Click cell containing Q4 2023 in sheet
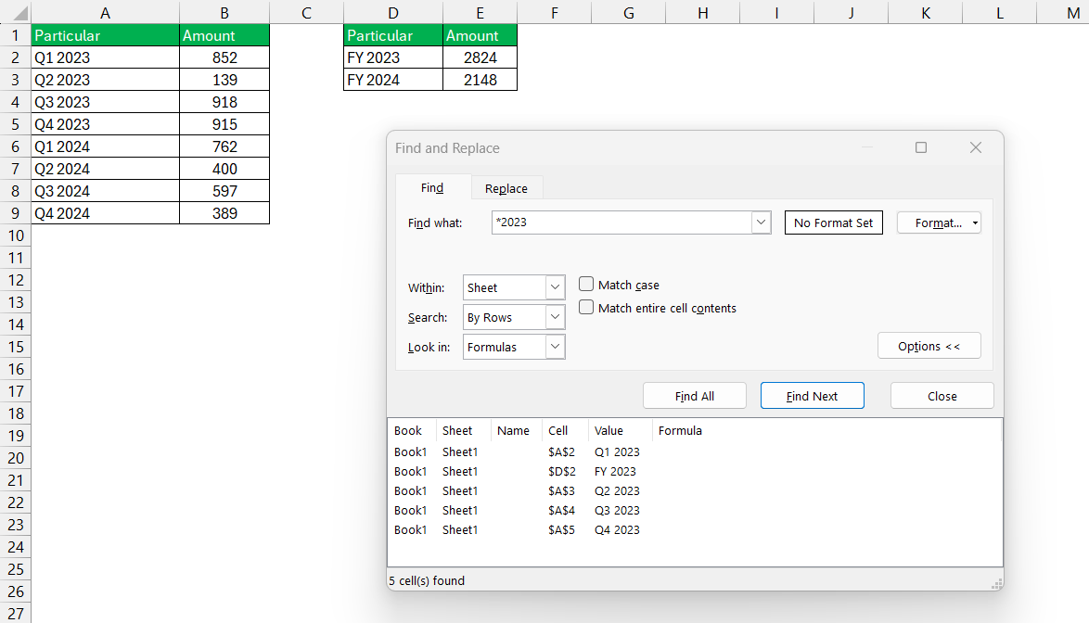Viewport: 1089px width, 623px height. 105,124
